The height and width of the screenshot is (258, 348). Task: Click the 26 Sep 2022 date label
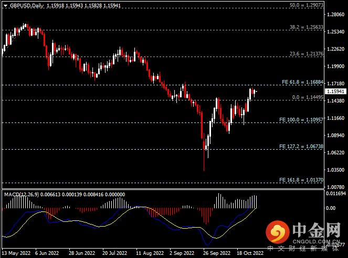click(217, 253)
